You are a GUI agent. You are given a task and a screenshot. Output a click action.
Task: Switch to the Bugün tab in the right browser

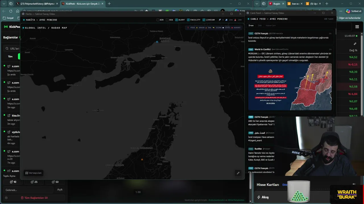point(276,4)
